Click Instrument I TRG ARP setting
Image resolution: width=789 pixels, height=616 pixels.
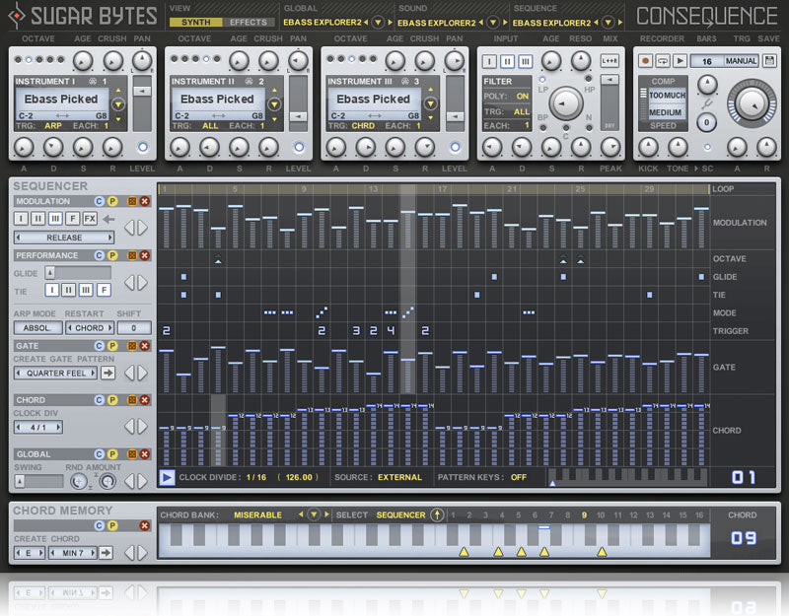(x=53, y=126)
